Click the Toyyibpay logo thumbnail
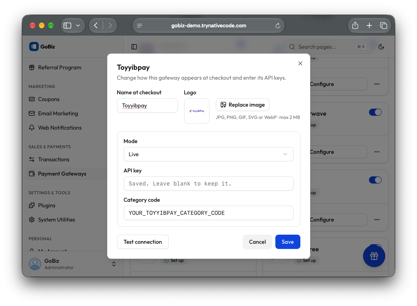Screen dimensions: 417x306 click(196, 111)
